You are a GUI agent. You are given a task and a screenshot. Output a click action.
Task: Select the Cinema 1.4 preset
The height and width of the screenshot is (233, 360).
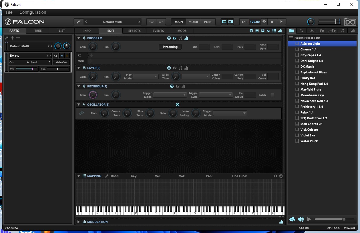(x=322, y=49)
